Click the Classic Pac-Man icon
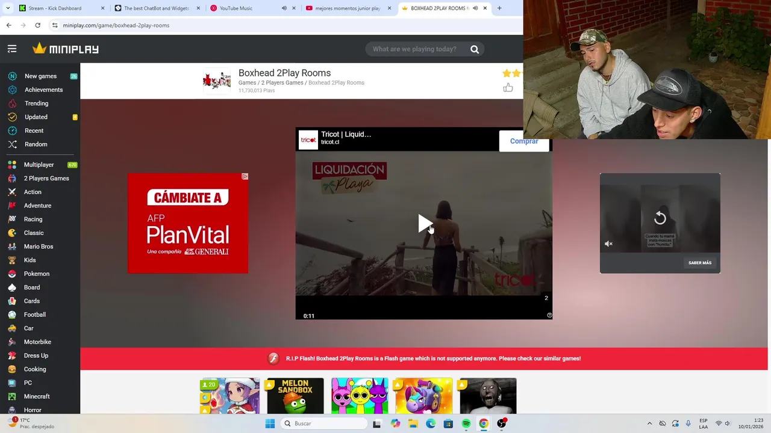The image size is (771, 433). 12,233
